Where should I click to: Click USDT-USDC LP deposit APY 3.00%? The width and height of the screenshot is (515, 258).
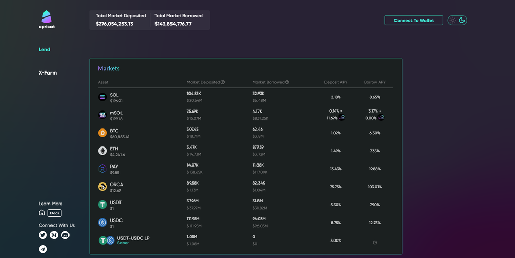[336, 241]
